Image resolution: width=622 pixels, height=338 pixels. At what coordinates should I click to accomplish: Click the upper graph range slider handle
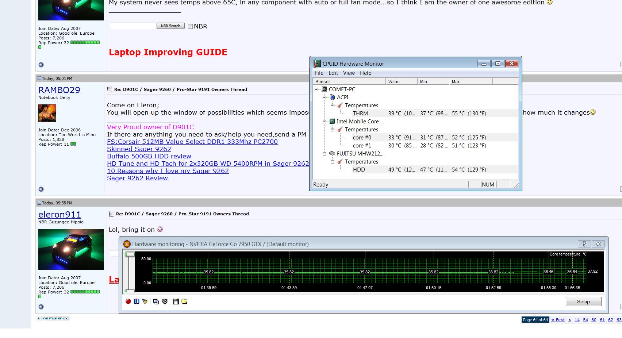tap(130, 254)
